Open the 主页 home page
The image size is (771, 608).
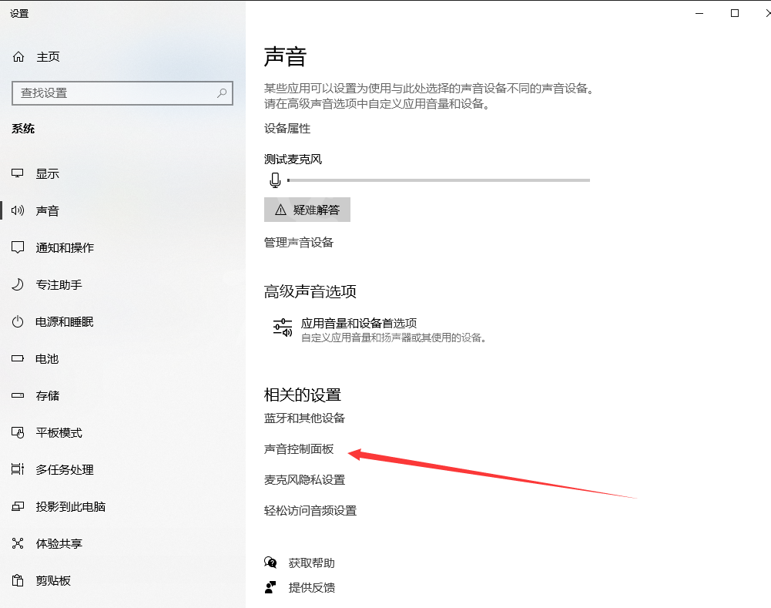49,57
